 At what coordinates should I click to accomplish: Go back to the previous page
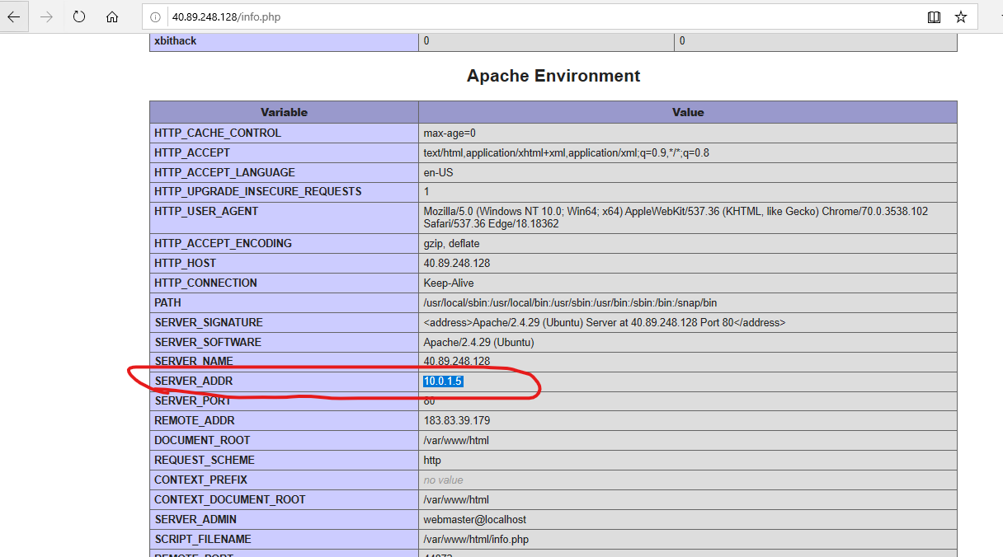[14, 16]
